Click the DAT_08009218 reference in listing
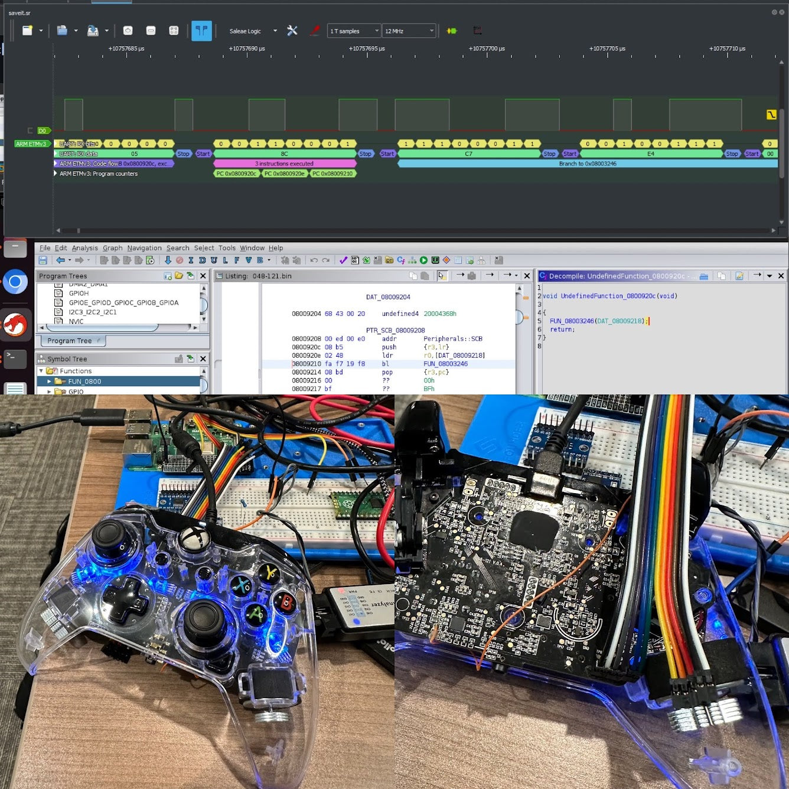The width and height of the screenshot is (789, 789). [460, 356]
